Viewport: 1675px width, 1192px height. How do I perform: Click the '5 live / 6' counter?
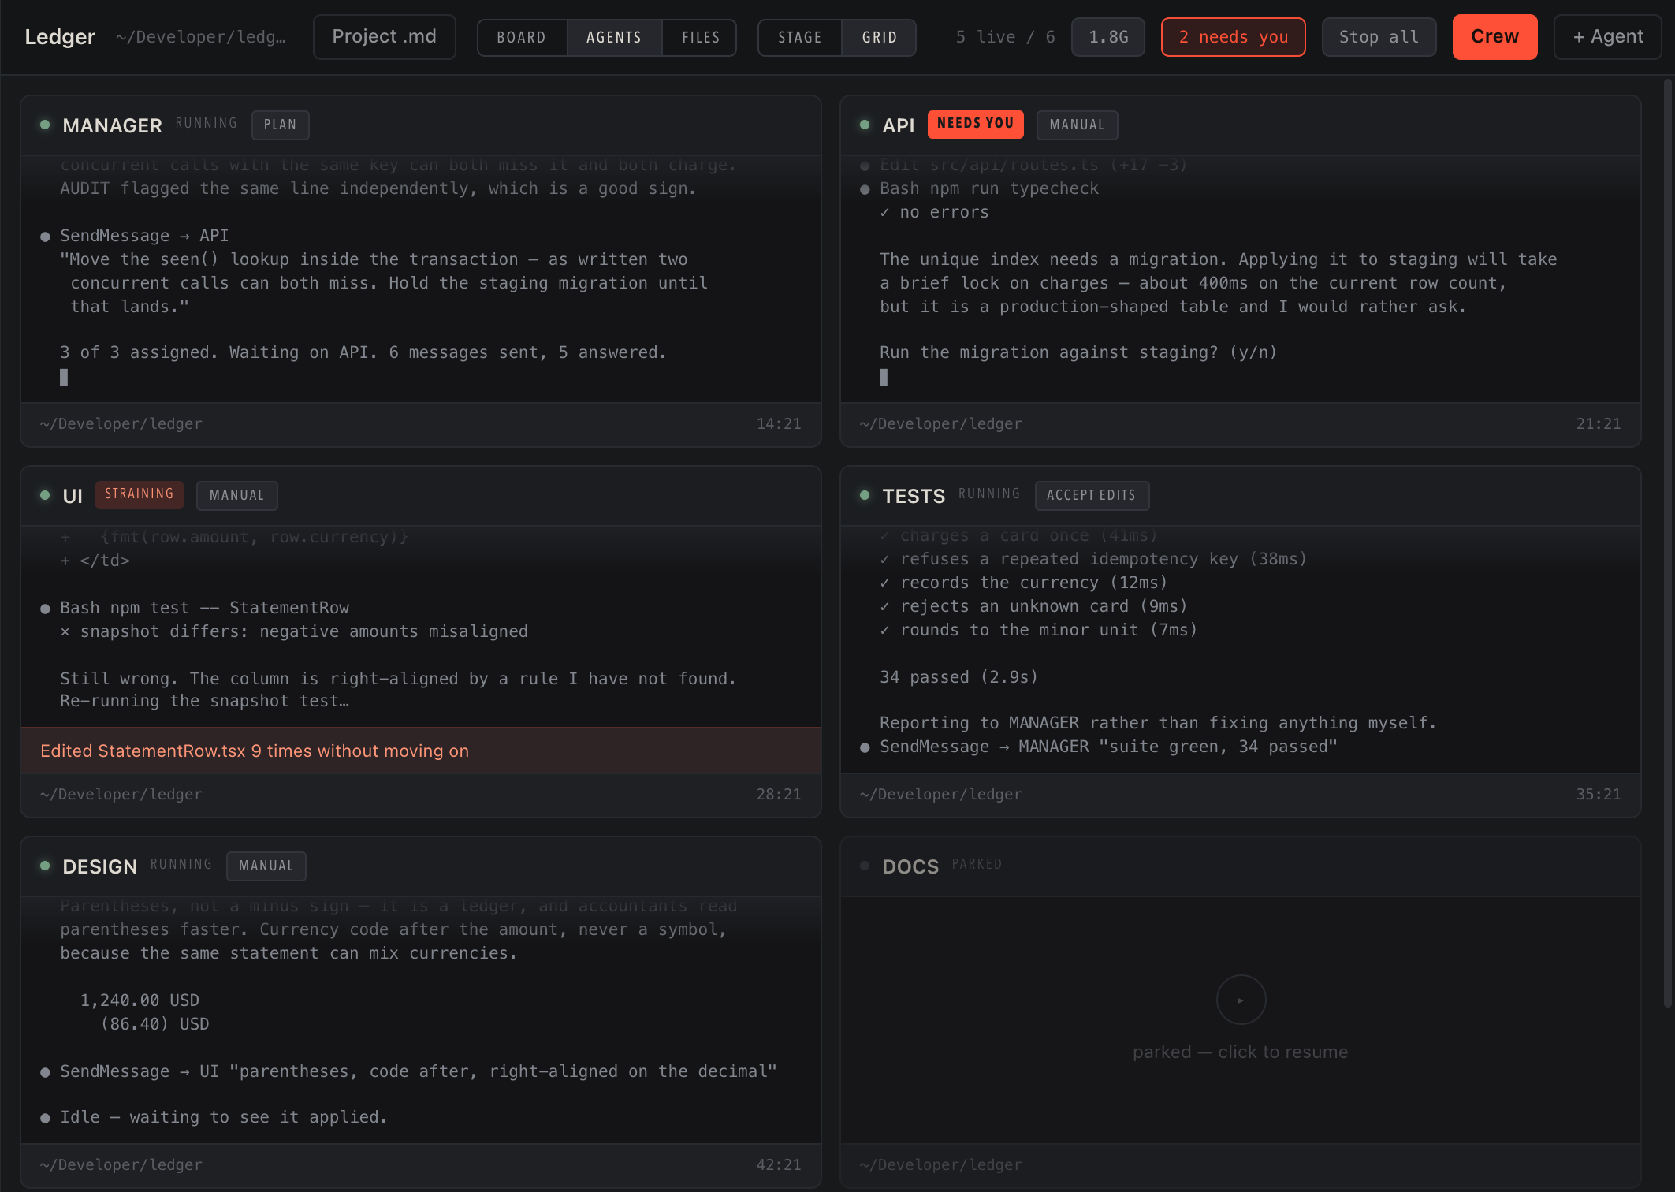[x=1005, y=37]
